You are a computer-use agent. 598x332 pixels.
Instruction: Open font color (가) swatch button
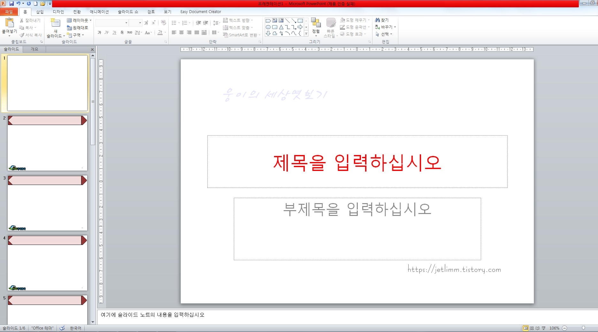click(x=160, y=33)
